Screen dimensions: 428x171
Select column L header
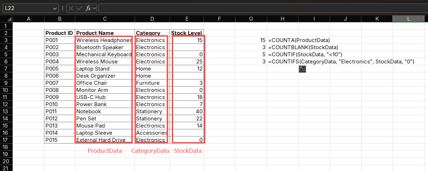point(408,19)
